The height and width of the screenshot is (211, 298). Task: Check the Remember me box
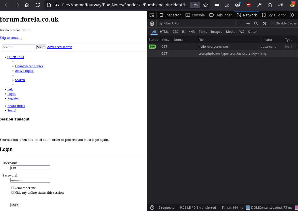click(12, 188)
